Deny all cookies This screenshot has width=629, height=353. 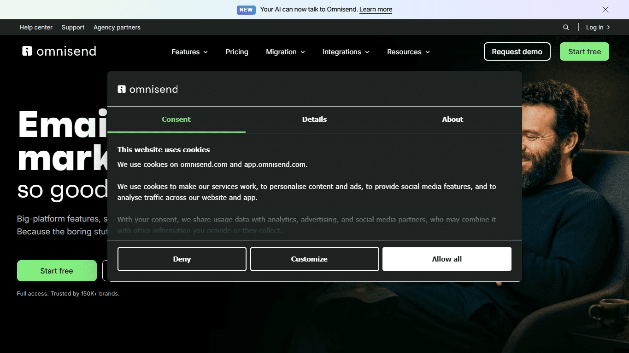pos(182,259)
